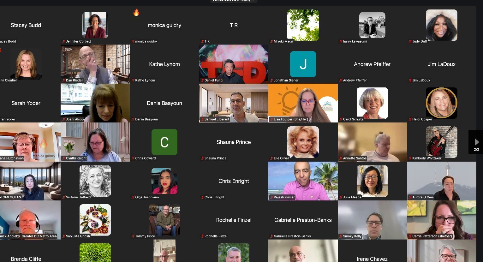Select the Rochelle Finzel name tile

tap(234, 220)
